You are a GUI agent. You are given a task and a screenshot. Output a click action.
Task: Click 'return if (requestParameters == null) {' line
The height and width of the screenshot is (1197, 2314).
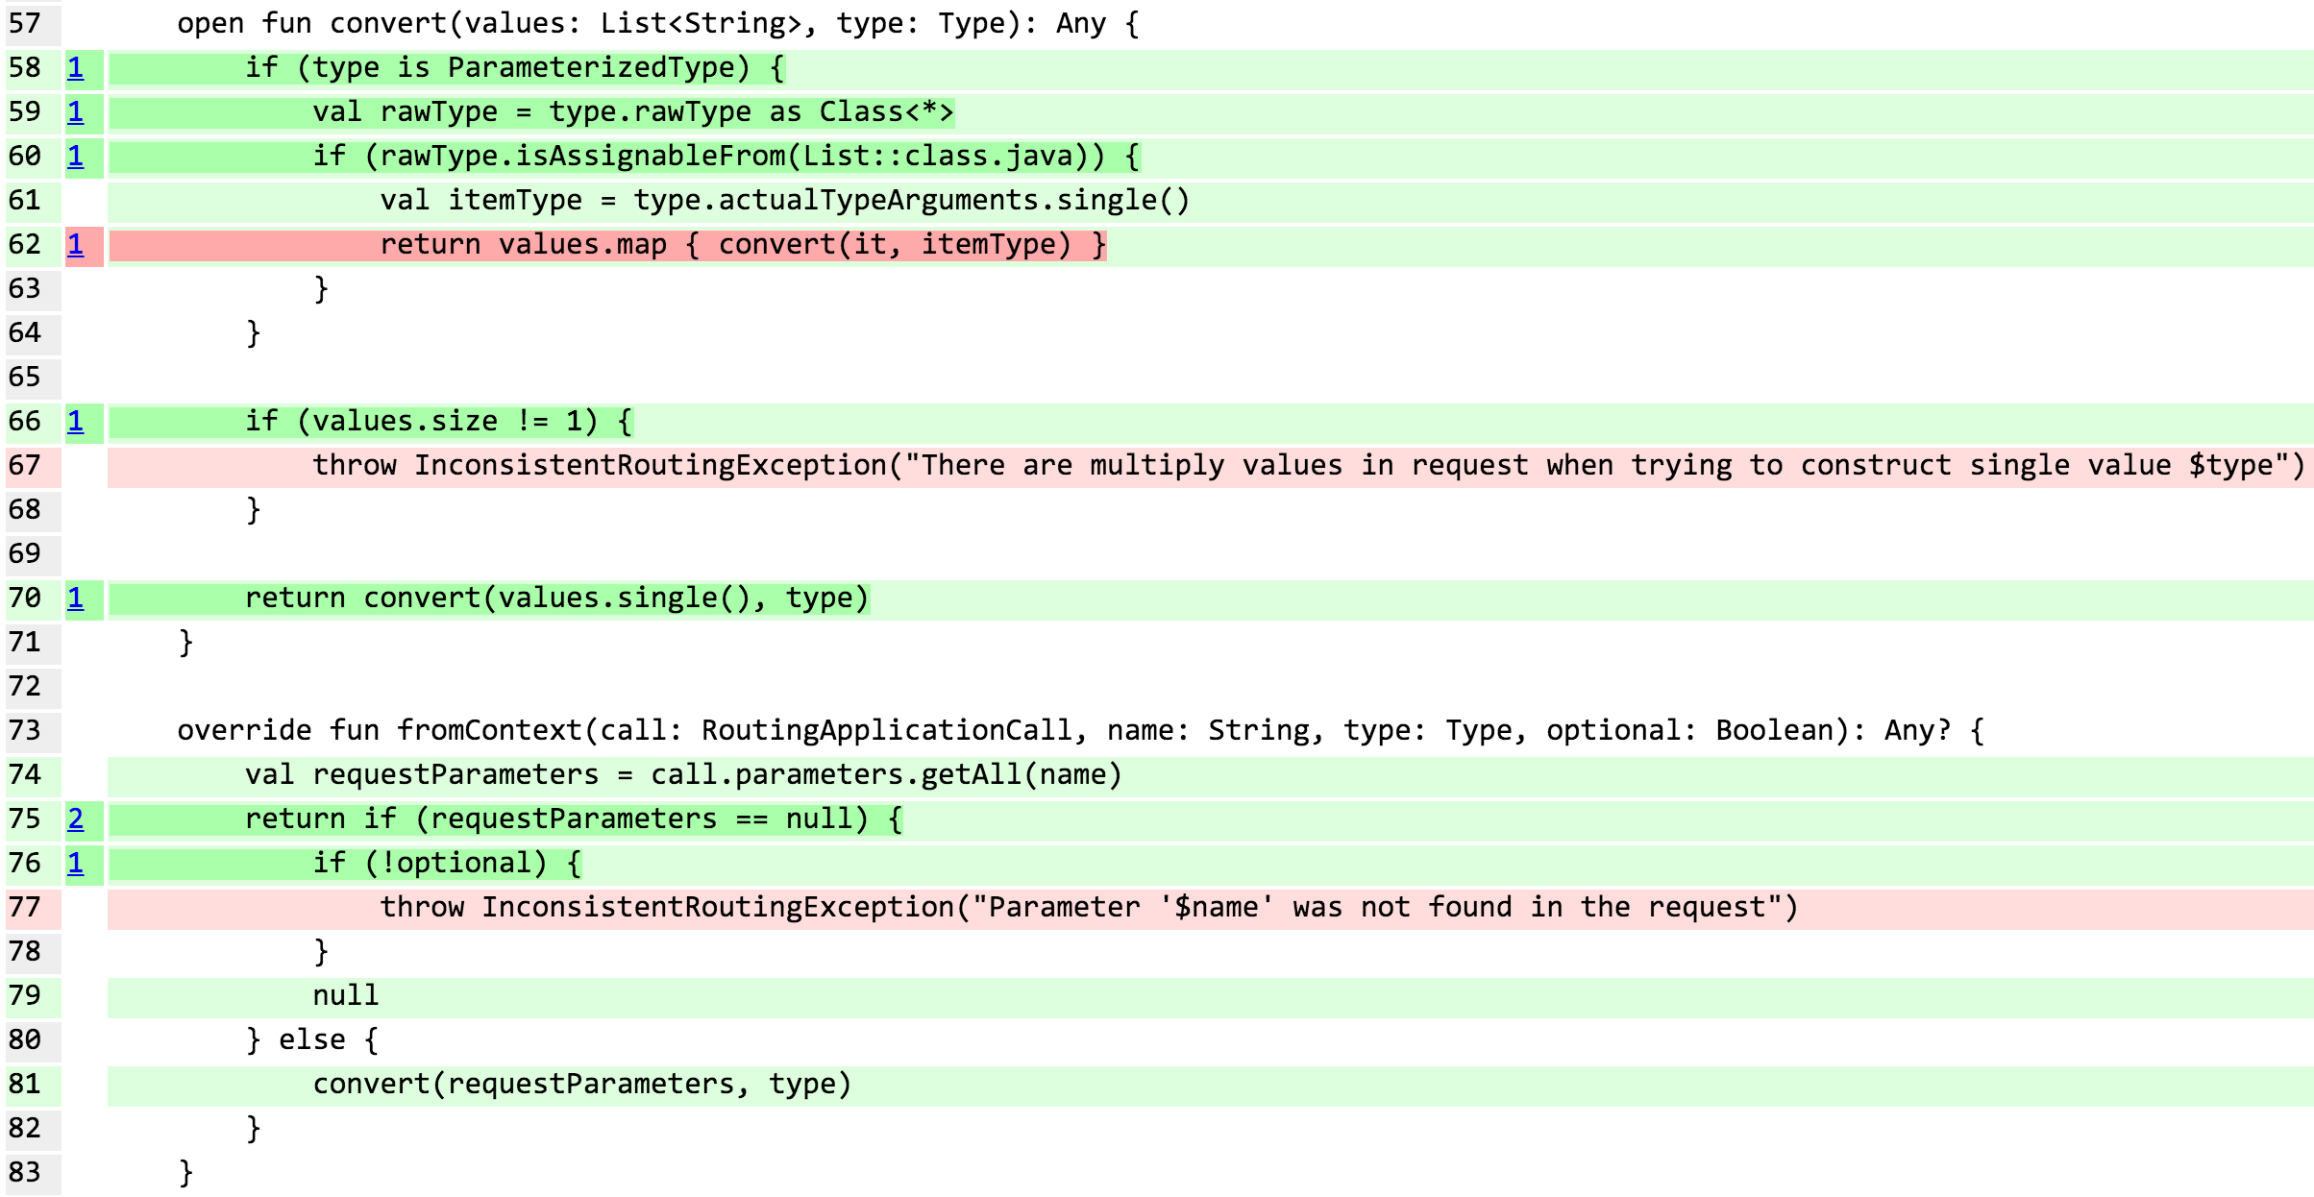[574, 819]
